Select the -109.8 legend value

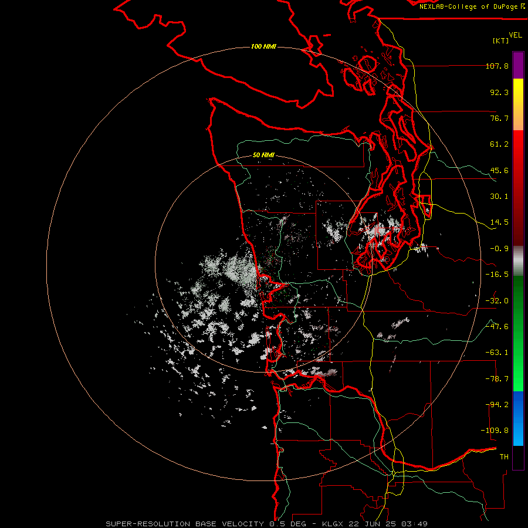pyautogui.click(x=495, y=431)
